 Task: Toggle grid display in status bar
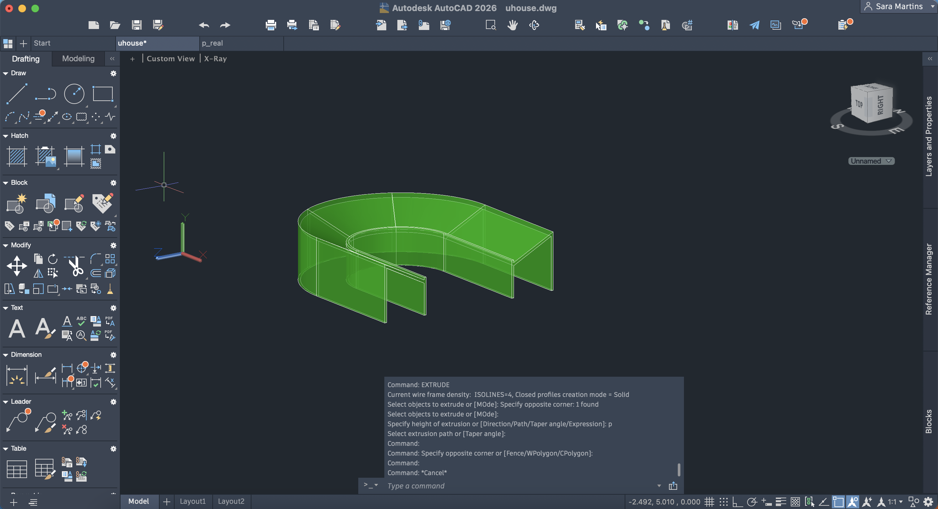coord(709,502)
